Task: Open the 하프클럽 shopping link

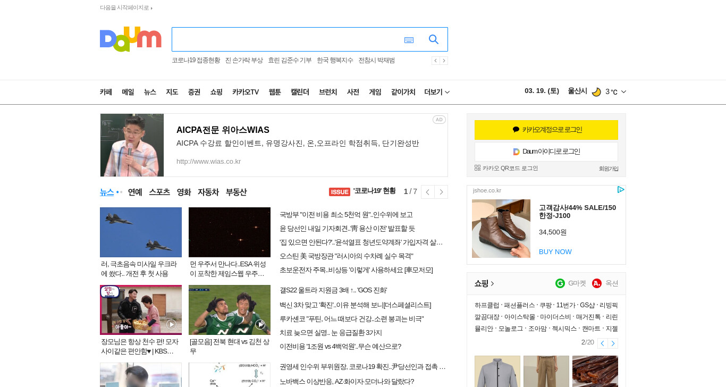Action: tap(487, 305)
